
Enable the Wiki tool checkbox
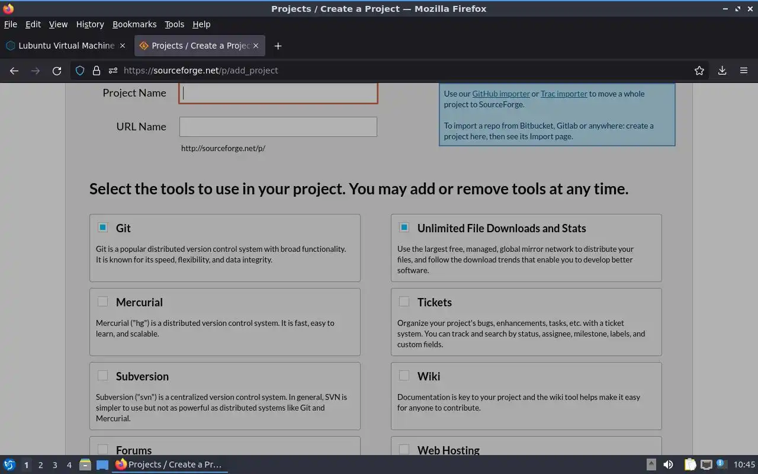(x=404, y=375)
